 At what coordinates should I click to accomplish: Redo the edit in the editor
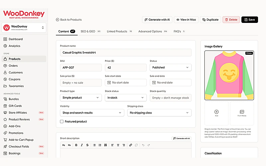[x=149, y=145]
